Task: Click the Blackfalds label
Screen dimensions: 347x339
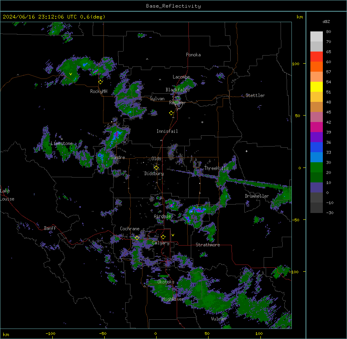Action: click(178, 90)
